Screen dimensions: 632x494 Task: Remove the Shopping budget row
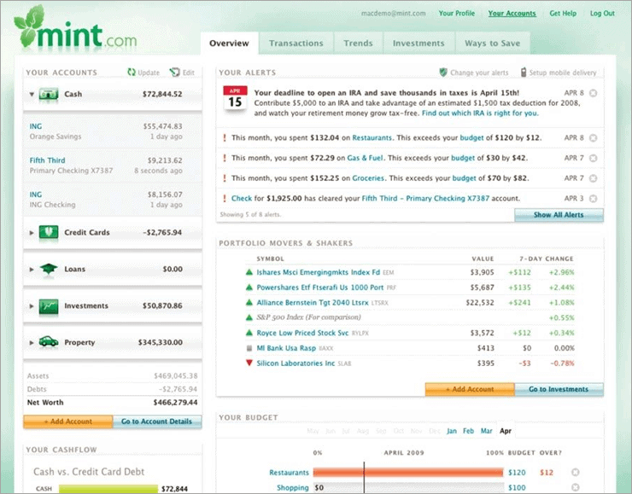point(576,487)
